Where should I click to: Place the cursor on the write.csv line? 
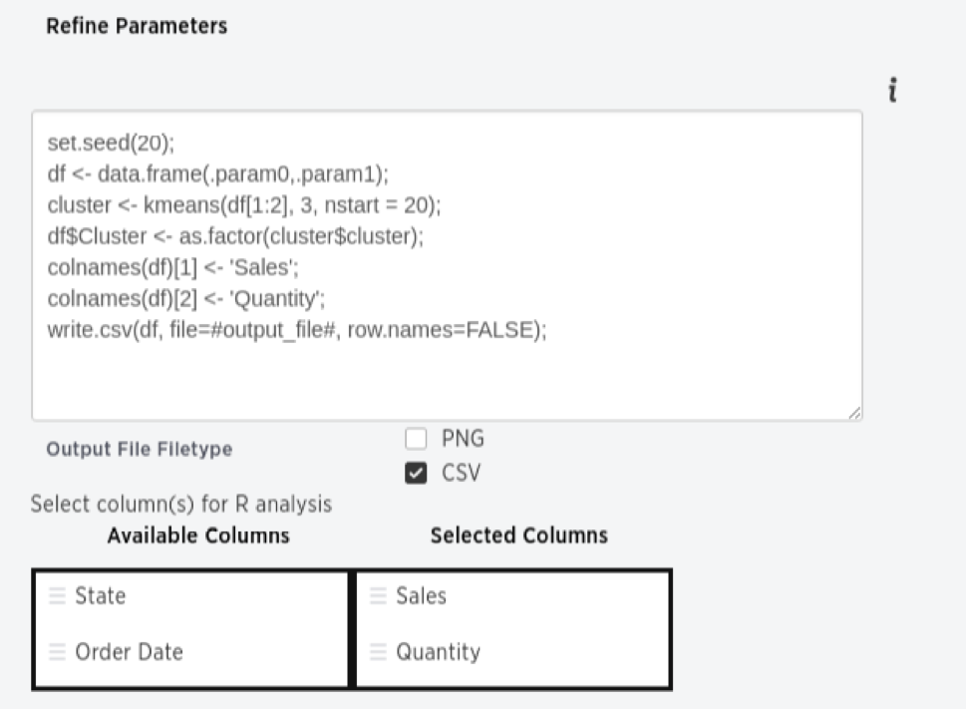(297, 330)
